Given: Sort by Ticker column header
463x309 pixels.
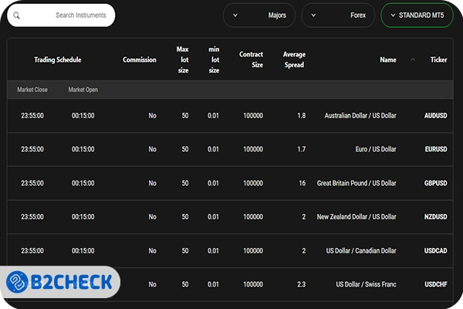Looking at the screenshot, I should pyautogui.click(x=438, y=59).
